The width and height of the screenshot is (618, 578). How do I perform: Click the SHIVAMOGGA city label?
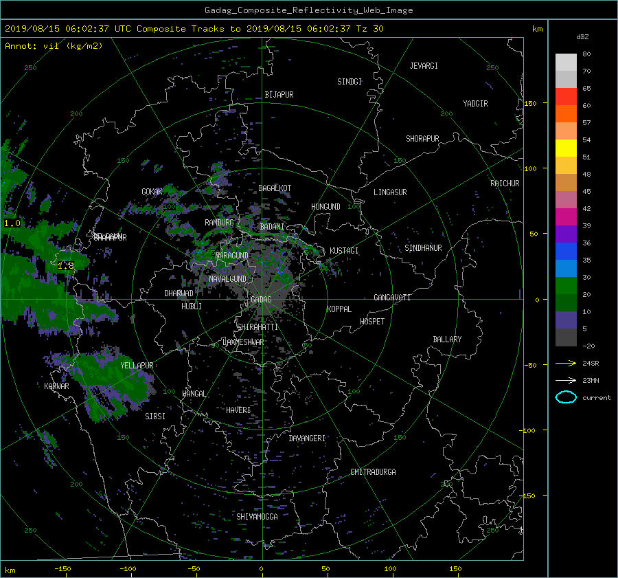pyautogui.click(x=257, y=516)
